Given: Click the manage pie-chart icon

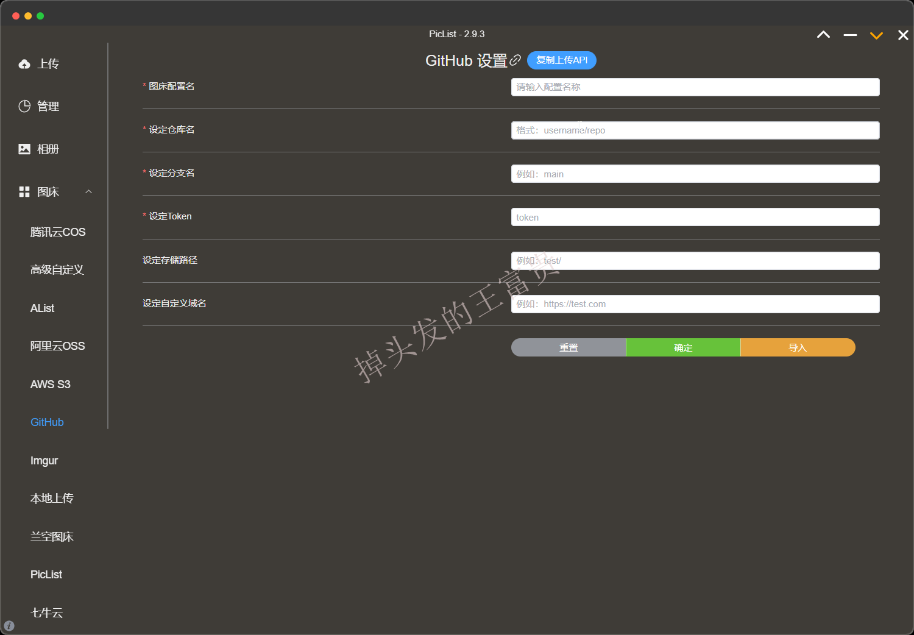Looking at the screenshot, I should pos(24,106).
